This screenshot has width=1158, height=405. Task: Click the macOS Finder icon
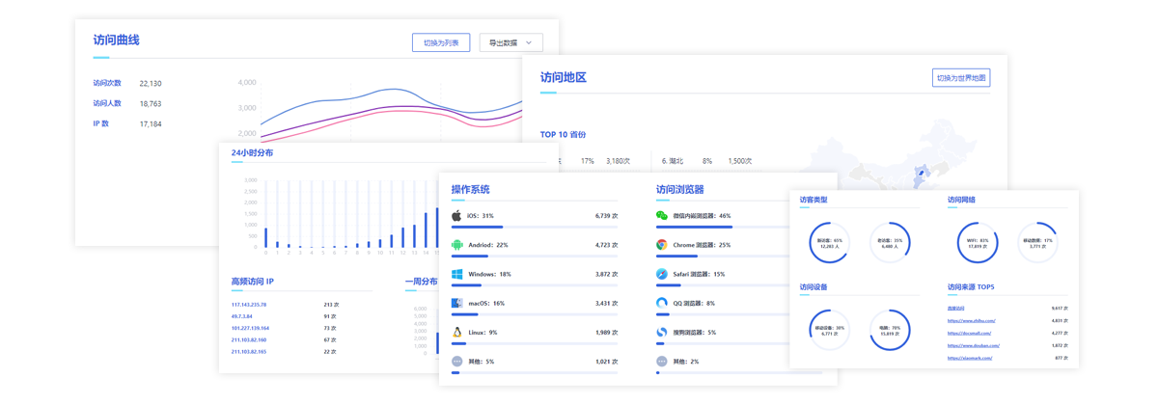457,304
